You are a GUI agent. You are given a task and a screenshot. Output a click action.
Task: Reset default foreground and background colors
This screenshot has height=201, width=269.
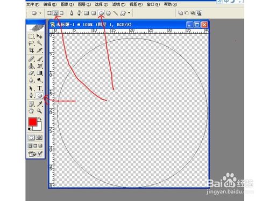tap(30, 129)
